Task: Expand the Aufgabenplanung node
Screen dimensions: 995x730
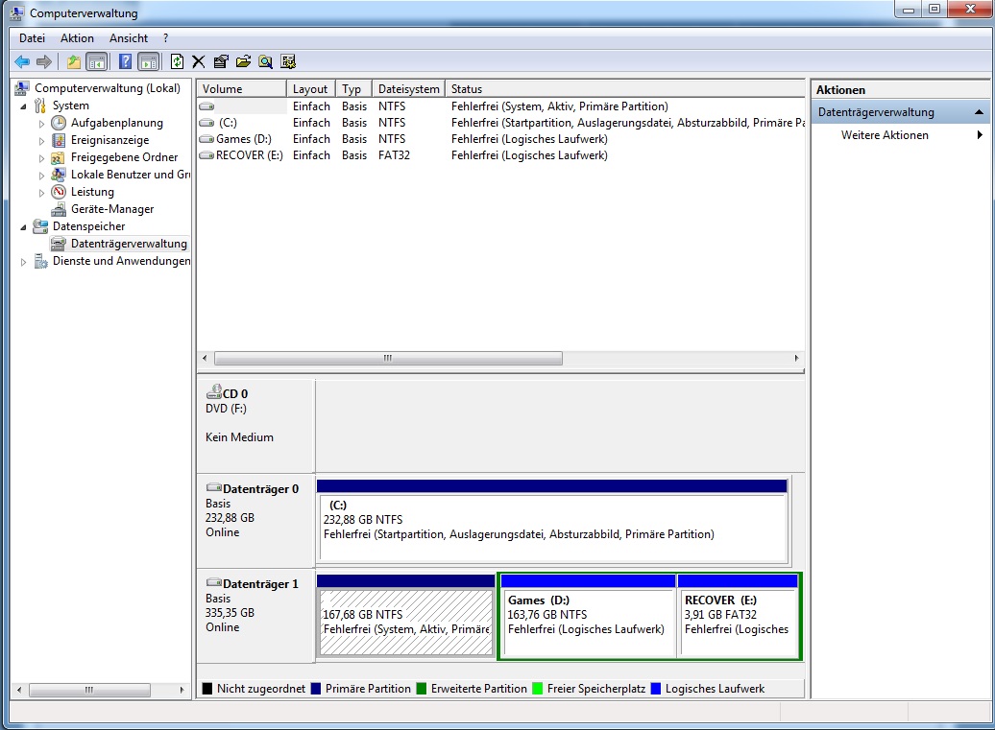Action: (42, 124)
